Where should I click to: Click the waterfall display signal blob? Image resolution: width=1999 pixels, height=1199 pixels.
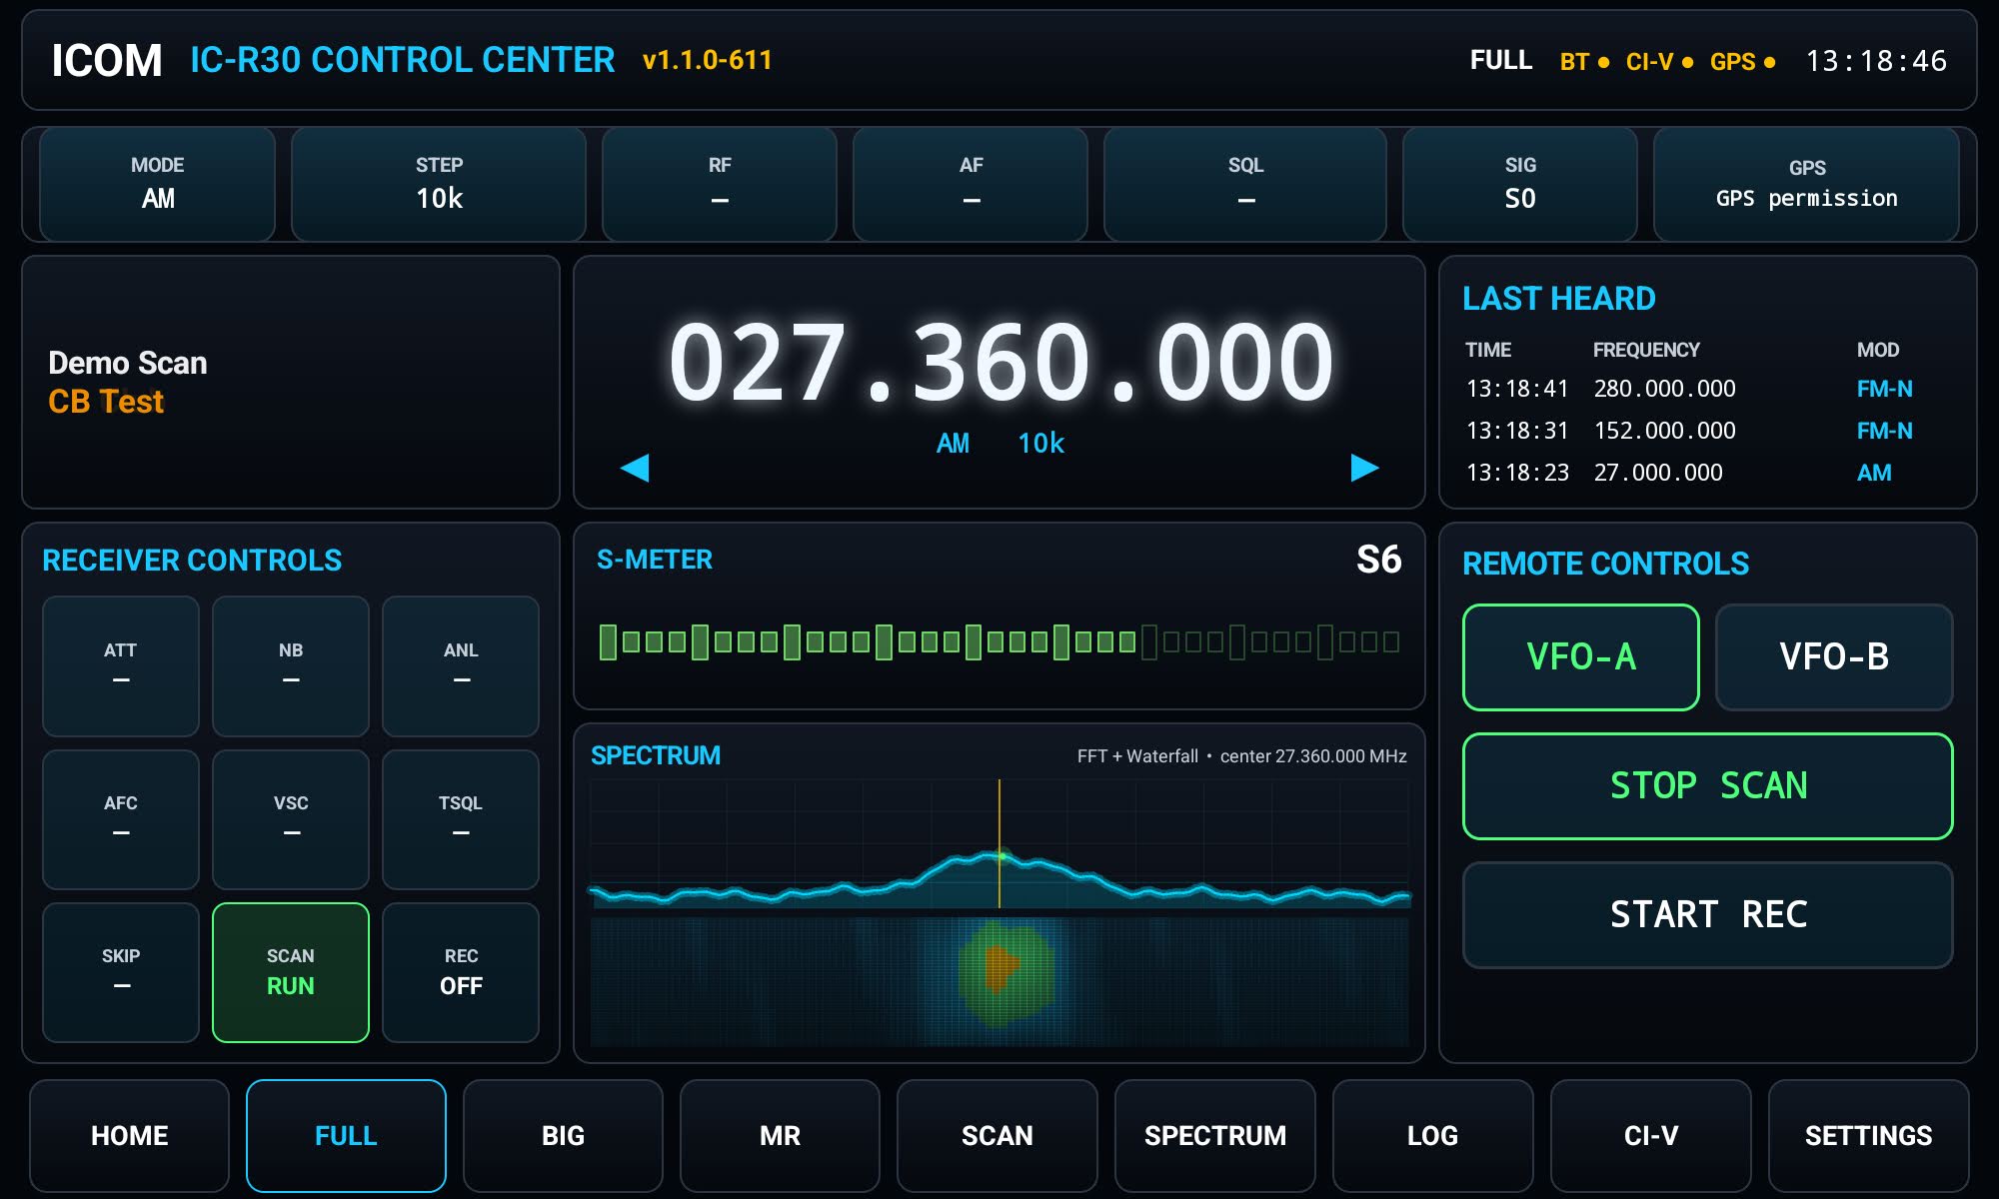(1005, 973)
